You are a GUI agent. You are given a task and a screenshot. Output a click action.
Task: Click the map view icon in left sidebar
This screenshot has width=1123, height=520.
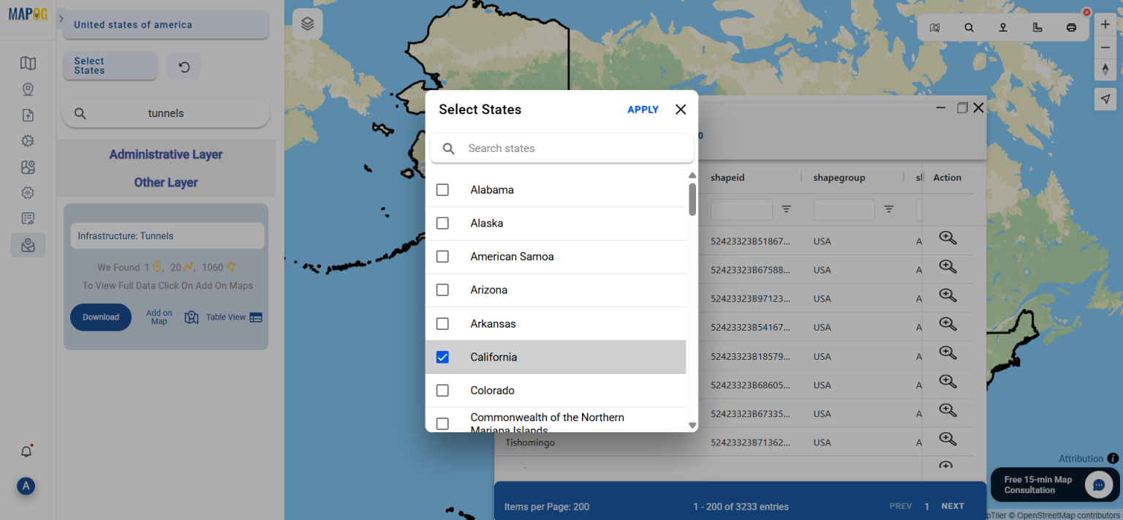pyautogui.click(x=28, y=63)
